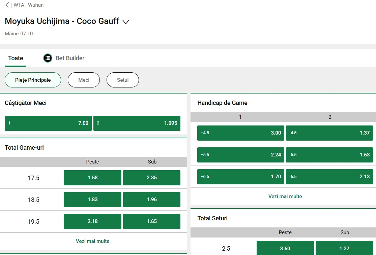Show more Handicap de Game markets
The image size is (376, 255).
285,196
